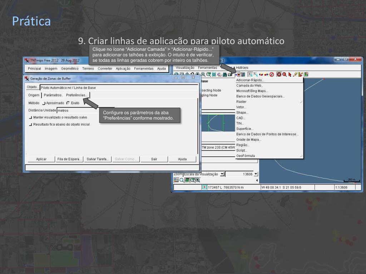Click the green image tool icon at the toolbar's end
This screenshot has width=366, height=274.
pos(306,75)
